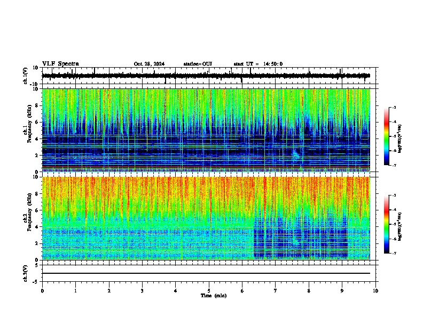Click the faint whistler feature near 2 kHz in ch.1
The width and height of the screenshot is (423, 326).
coord(296,154)
